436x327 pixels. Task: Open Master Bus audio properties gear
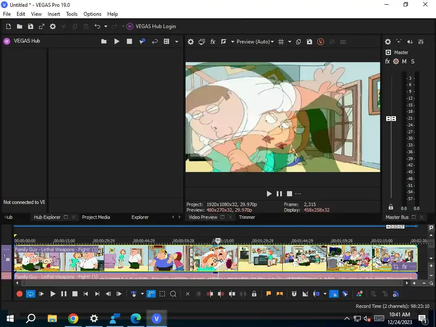pos(388,42)
